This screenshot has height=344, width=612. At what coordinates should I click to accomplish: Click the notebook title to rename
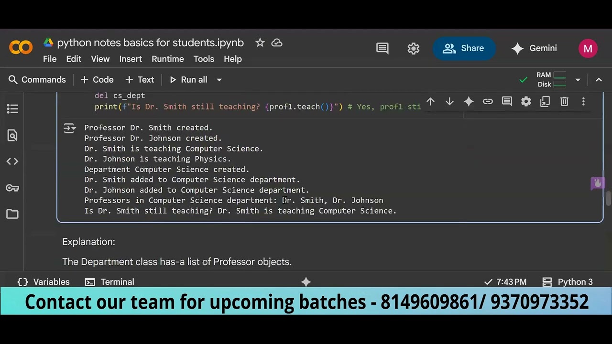coord(151,43)
